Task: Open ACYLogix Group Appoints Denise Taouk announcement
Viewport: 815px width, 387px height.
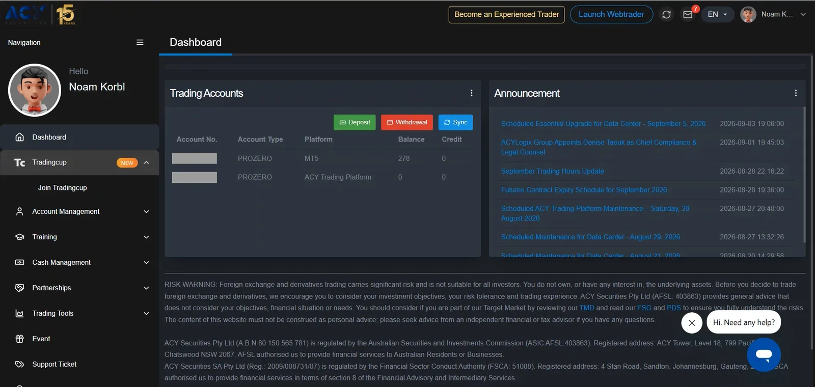Action: click(599, 147)
